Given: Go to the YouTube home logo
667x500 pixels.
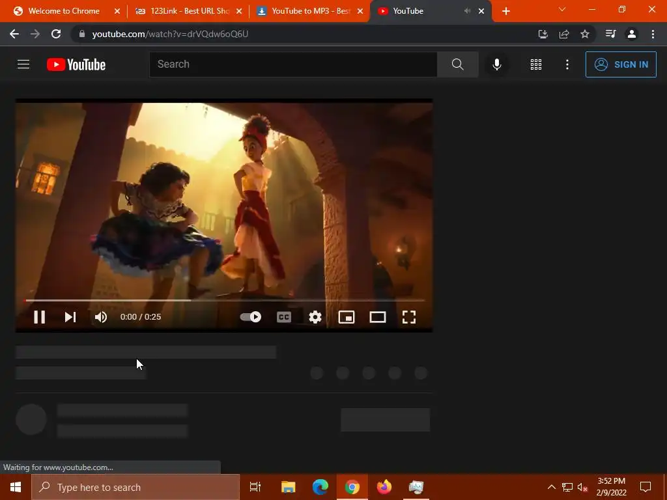Looking at the screenshot, I should (x=76, y=64).
